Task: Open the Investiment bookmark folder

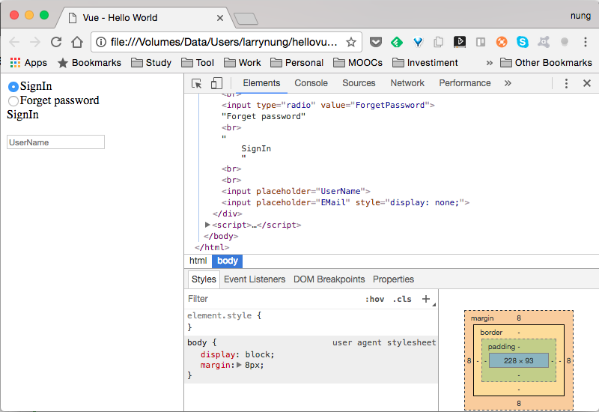Action: click(x=425, y=63)
